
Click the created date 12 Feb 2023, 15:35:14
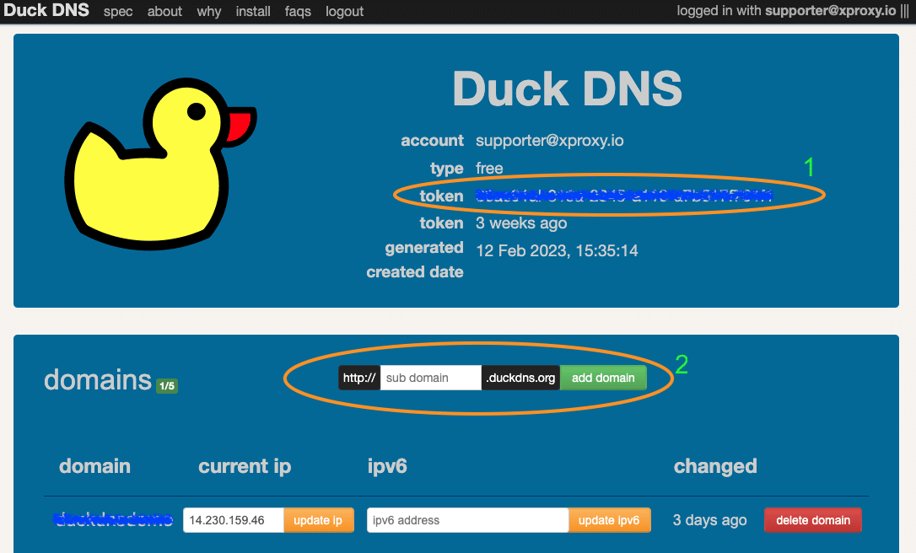[x=557, y=250]
